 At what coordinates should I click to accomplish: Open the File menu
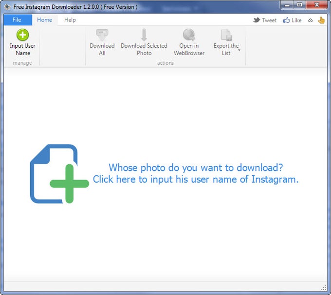(x=18, y=20)
